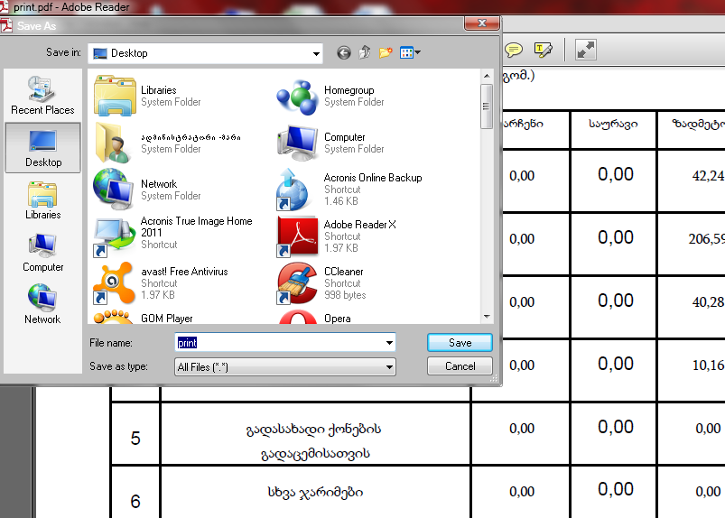The width and height of the screenshot is (725, 518).
Task: Select the highlight text tool
Action: [x=542, y=50]
